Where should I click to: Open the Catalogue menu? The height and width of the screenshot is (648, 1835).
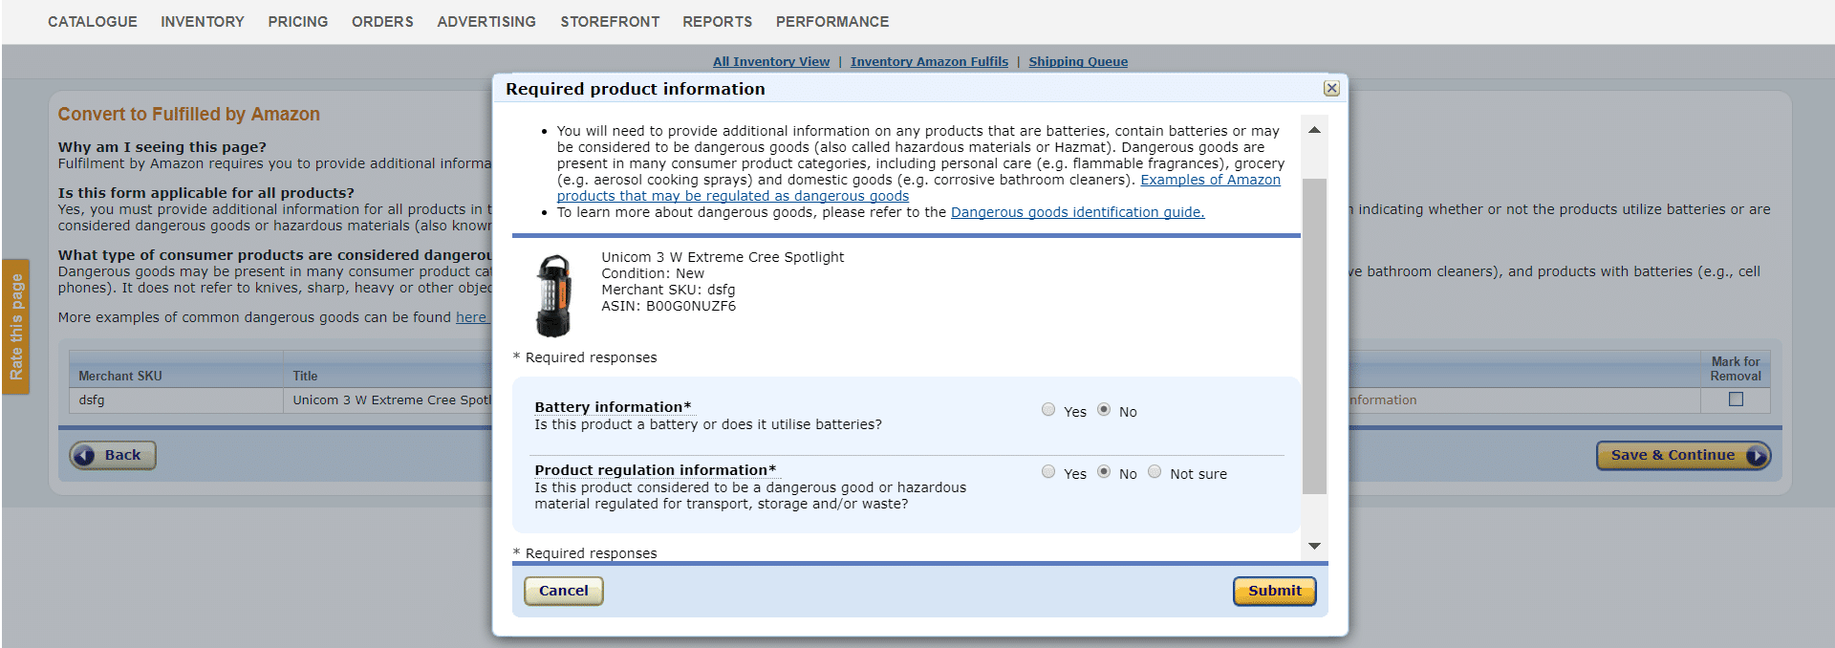point(93,21)
